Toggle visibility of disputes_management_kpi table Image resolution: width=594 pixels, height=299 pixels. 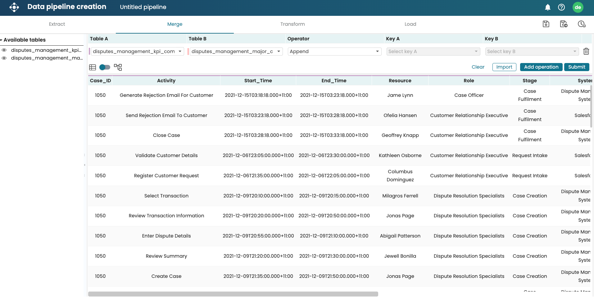4,50
